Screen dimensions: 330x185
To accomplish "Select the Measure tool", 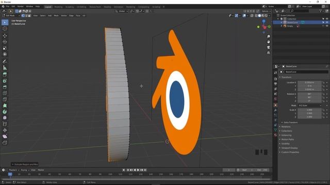I will tap(5, 67).
